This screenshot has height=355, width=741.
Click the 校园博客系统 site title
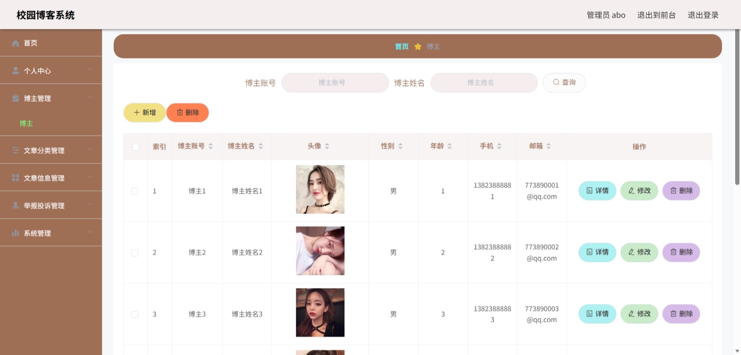pos(46,15)
